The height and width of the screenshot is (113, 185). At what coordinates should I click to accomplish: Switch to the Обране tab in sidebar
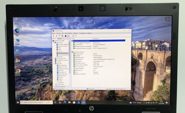tap(59, 39)
